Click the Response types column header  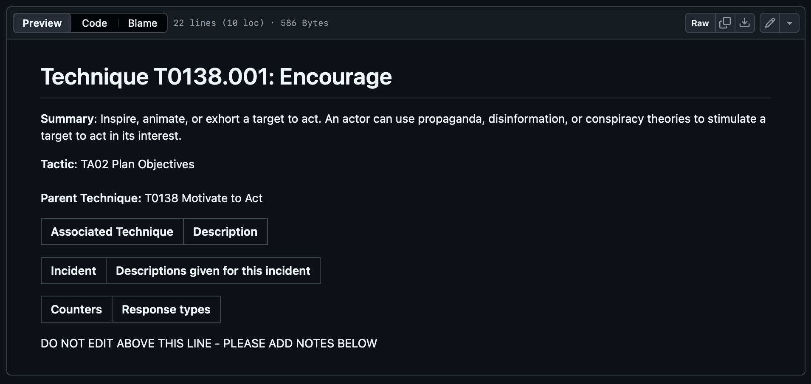coord(166,309)
